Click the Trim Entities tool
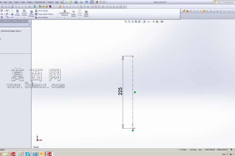 click(x=17, y=13)
